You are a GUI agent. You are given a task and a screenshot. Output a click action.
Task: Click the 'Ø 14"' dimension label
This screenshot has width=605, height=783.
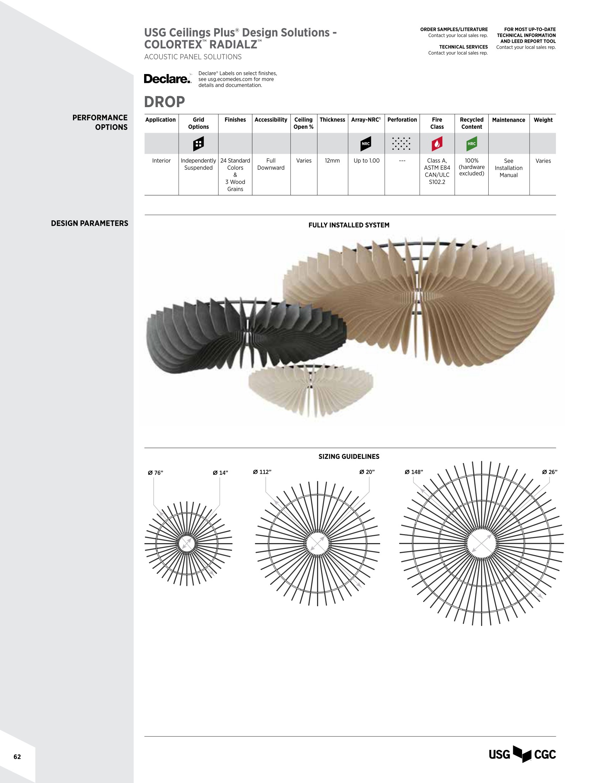tap(220, 473)
